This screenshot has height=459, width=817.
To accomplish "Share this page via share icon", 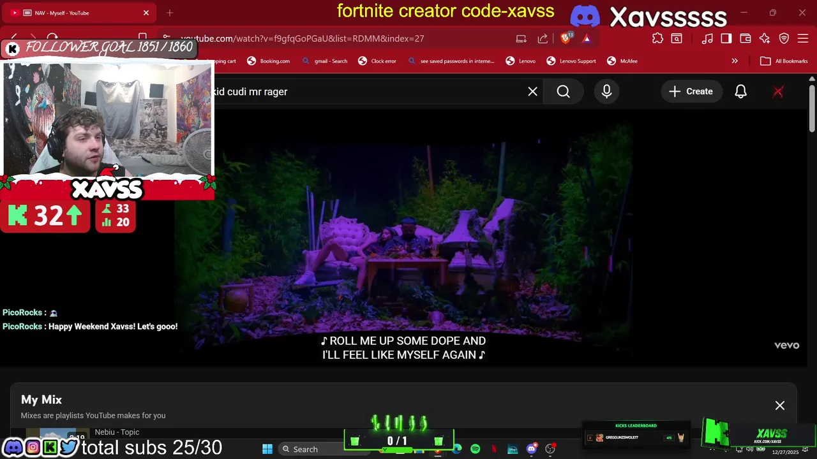I will tap(543, 38).
